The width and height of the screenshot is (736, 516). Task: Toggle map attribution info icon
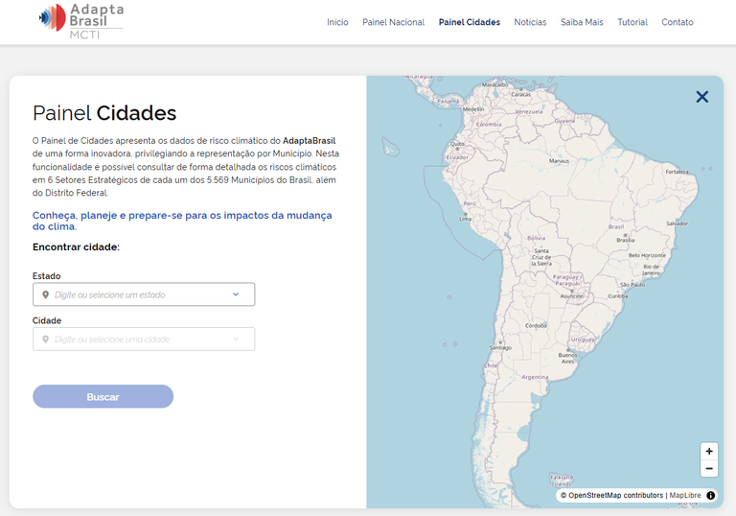pos(711,495)
